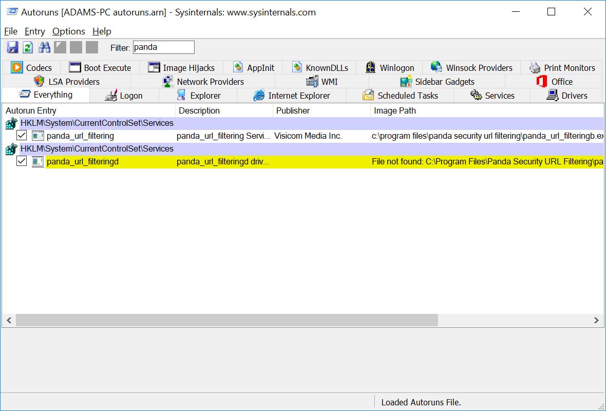Minimize the Autoruns window

point(516,12)
